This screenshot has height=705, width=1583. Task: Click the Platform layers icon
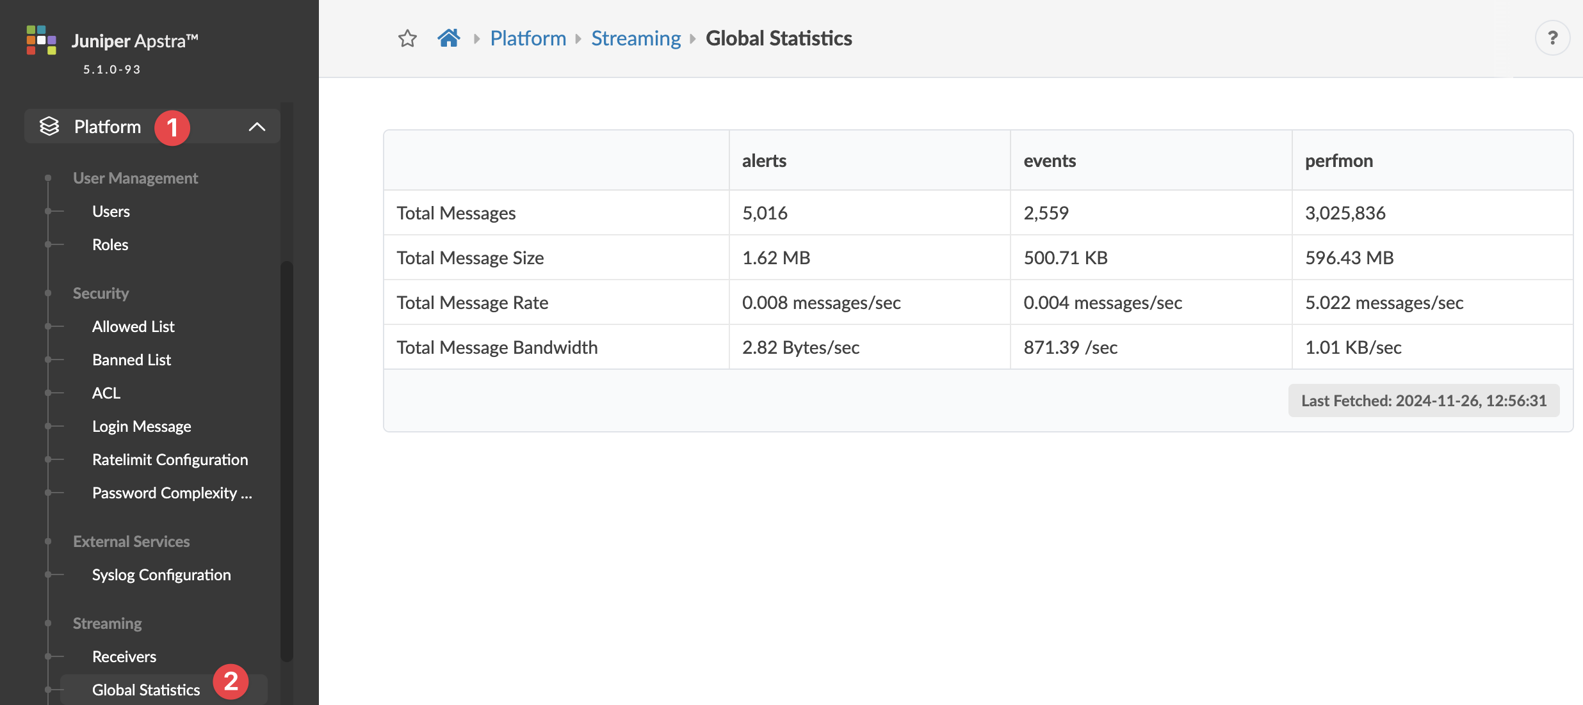[49, 127]
